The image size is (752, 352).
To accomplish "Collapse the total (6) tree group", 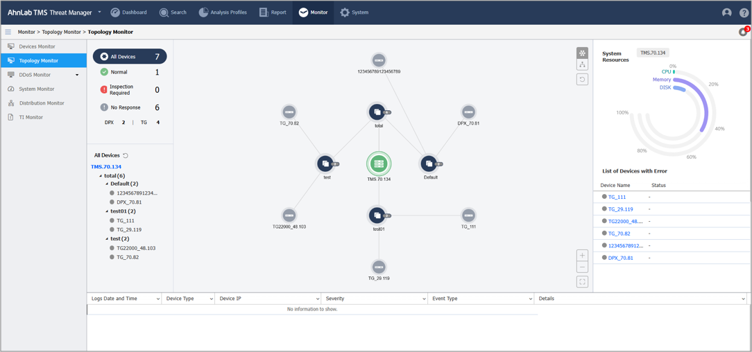I will point(101,176).
